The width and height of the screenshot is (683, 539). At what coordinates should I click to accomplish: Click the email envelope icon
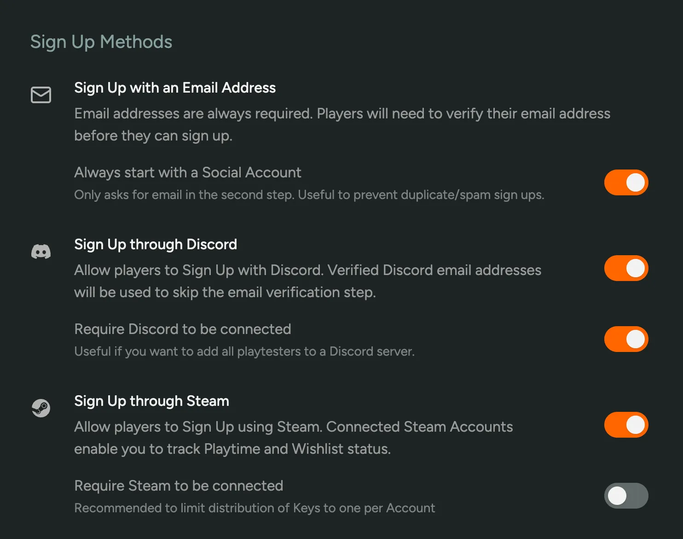(x=41, y=95)
